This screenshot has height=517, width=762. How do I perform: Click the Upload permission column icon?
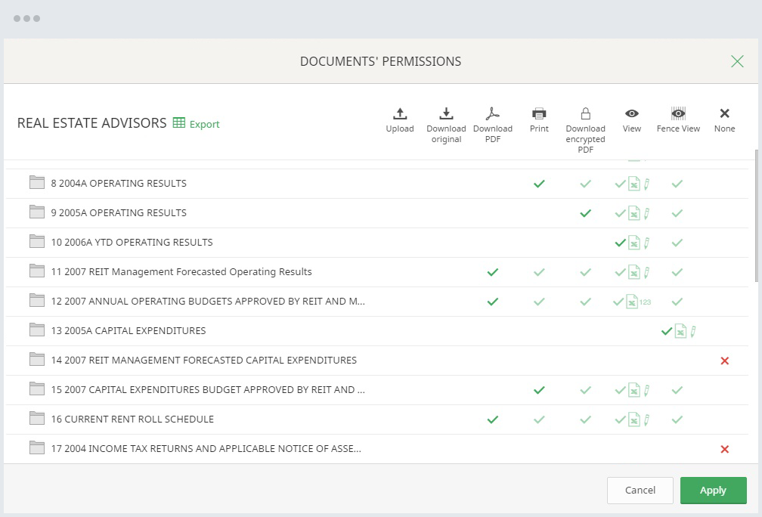(400, 114)
